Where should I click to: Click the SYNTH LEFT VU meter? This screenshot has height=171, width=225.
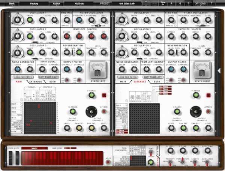pos(98,70)
